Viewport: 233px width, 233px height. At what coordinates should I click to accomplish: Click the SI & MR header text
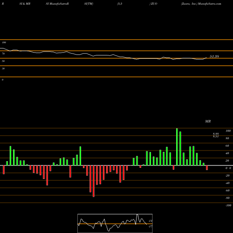[25, 4]
